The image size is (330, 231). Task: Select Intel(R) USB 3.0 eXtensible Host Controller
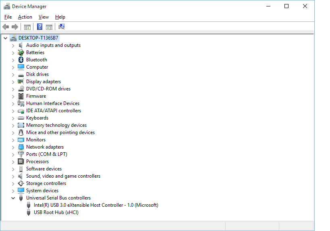pyautogui.click(x=96, y=205)
